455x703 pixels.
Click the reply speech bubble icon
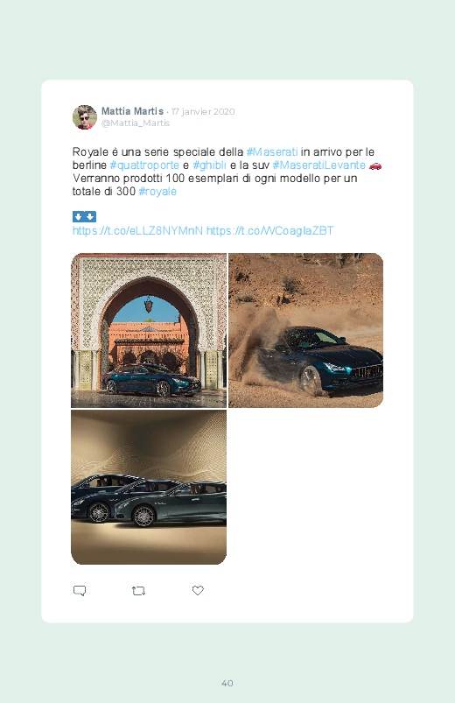(x=80, y=590)
